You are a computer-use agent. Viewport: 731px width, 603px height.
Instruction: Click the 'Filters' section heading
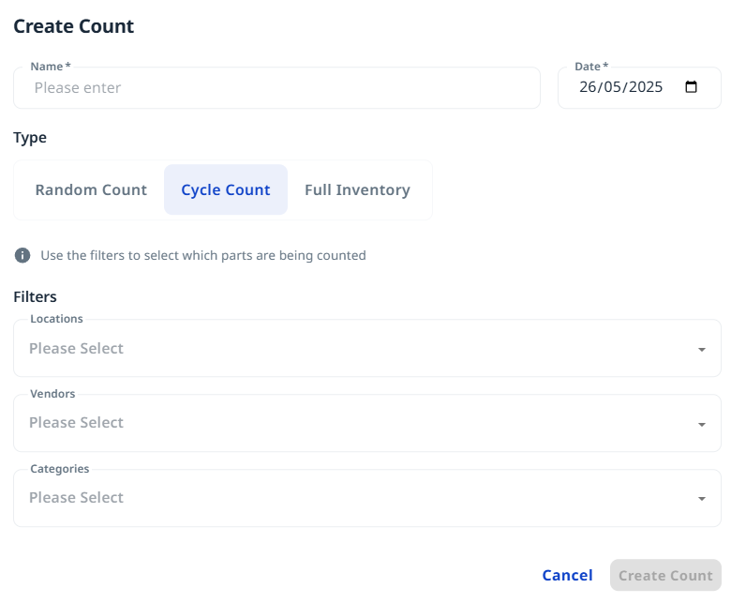[35, 296]
